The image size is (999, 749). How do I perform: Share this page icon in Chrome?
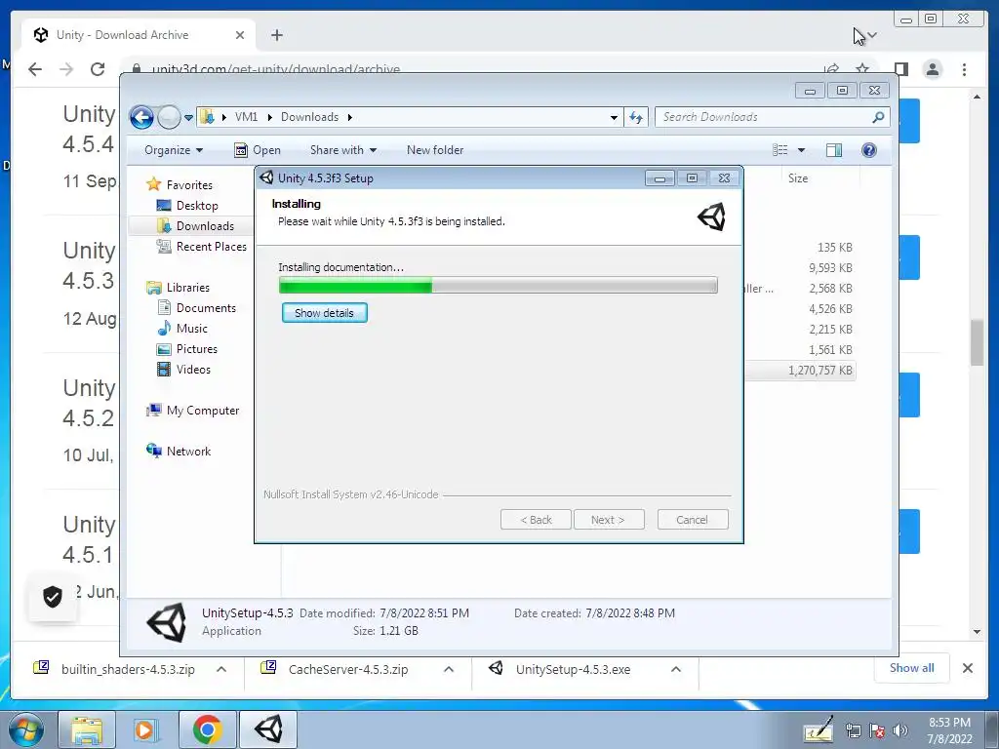pos(831,69)
